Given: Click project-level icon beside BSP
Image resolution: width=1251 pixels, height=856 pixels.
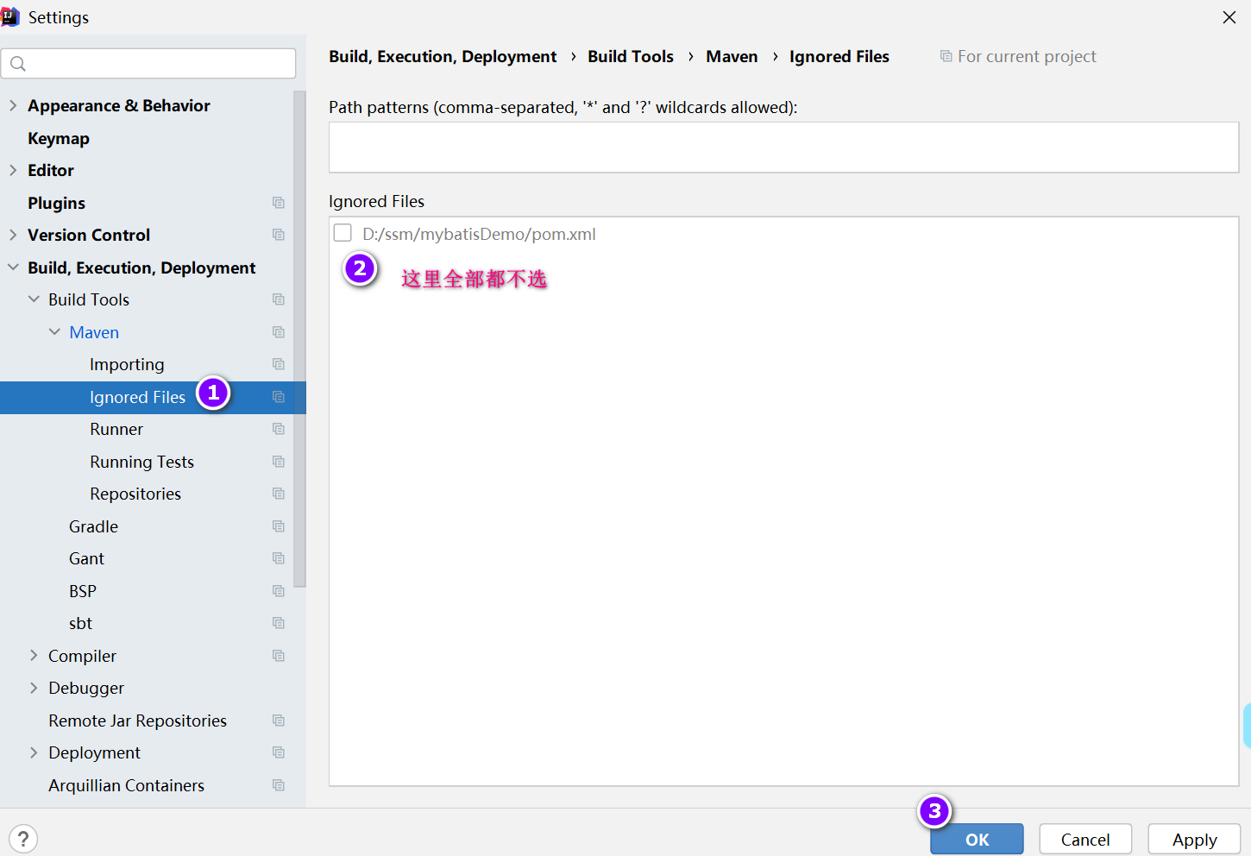Looking at the screenshot, I should click(279, 591).
